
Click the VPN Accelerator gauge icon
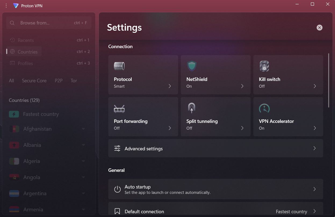(x=264, y=108)
